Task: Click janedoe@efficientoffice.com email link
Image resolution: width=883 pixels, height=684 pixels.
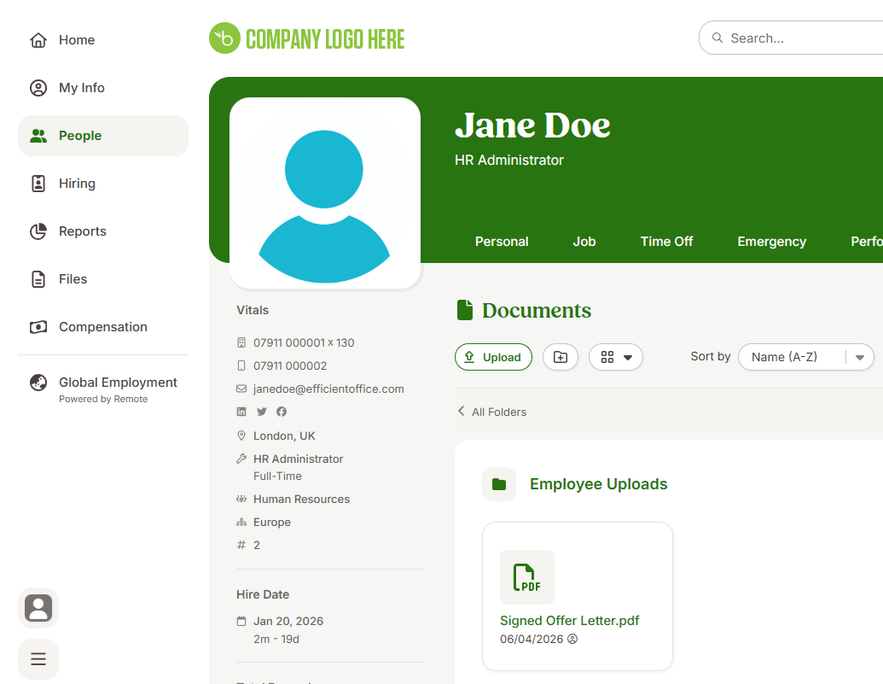Action: point(328,389)
